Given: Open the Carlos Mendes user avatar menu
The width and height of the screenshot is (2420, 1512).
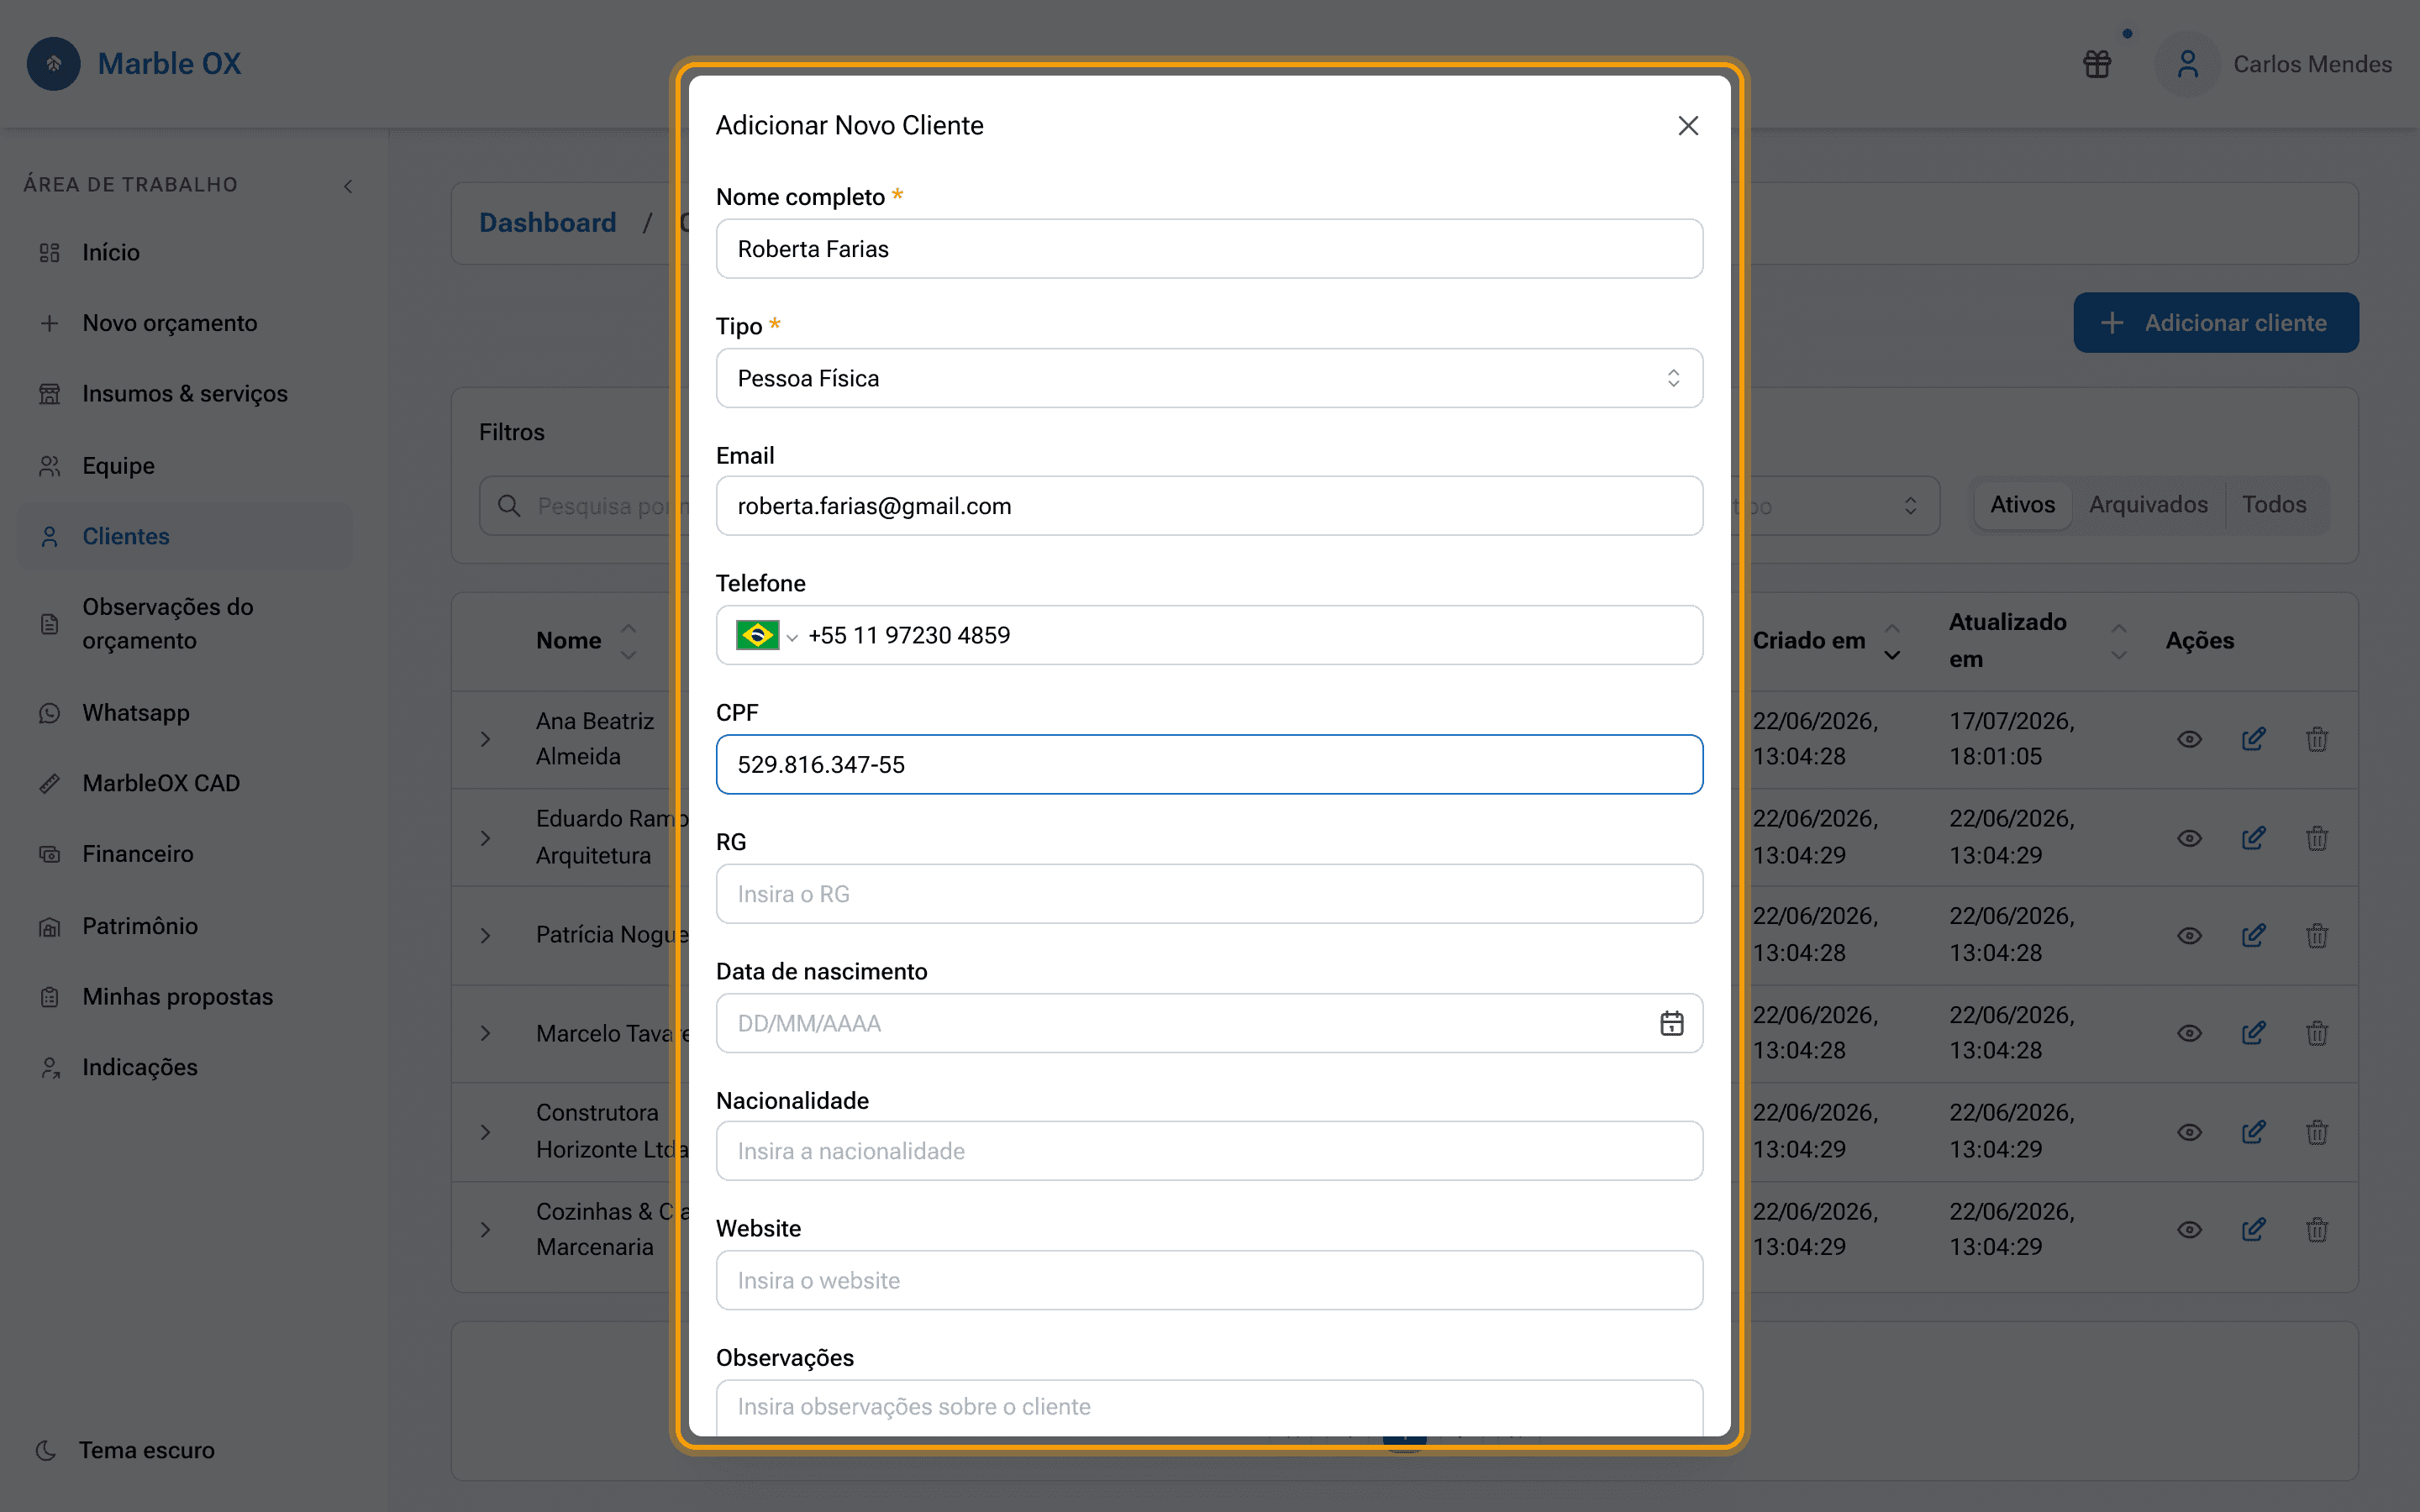Looking at the screenshot, I should [2188, 64].
